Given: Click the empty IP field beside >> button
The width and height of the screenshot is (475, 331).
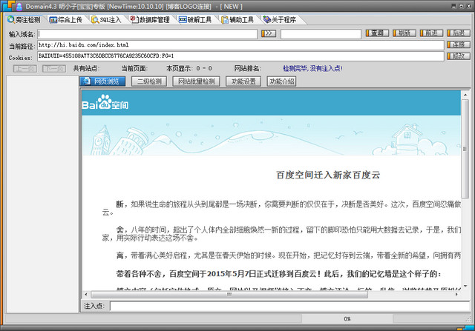Looking at the screenshot, I should pyautogui.click(x=321, y=34).
